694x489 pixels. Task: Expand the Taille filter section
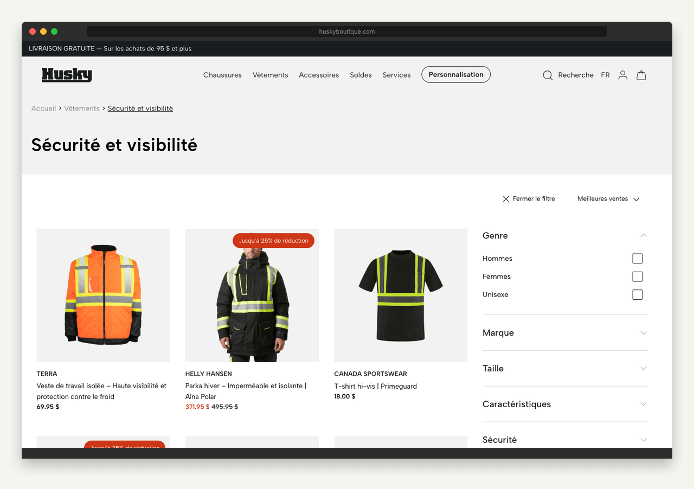[x=643, y=369]
